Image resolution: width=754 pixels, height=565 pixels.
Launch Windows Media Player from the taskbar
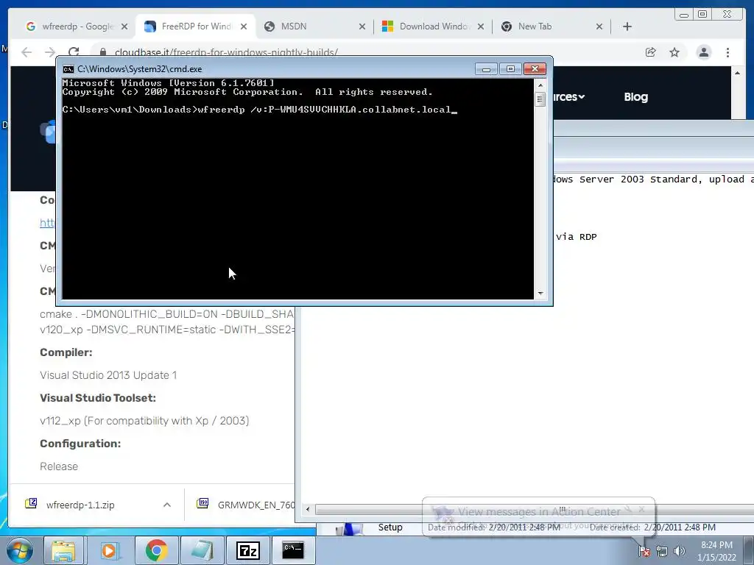[109, 550]
